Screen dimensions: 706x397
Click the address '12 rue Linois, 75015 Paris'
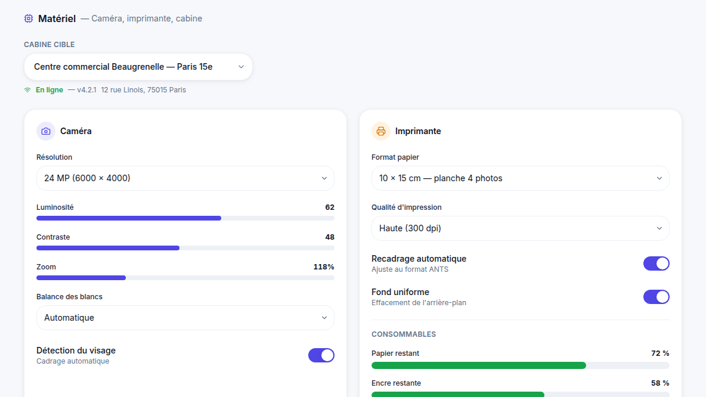tap(143, 90)
